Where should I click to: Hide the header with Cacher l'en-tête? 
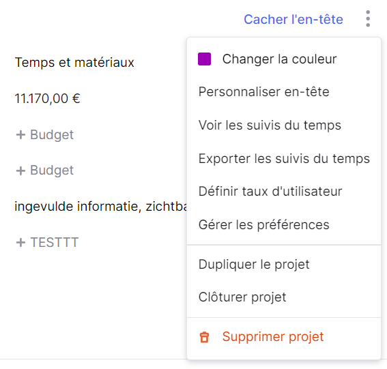click(293, 19)
